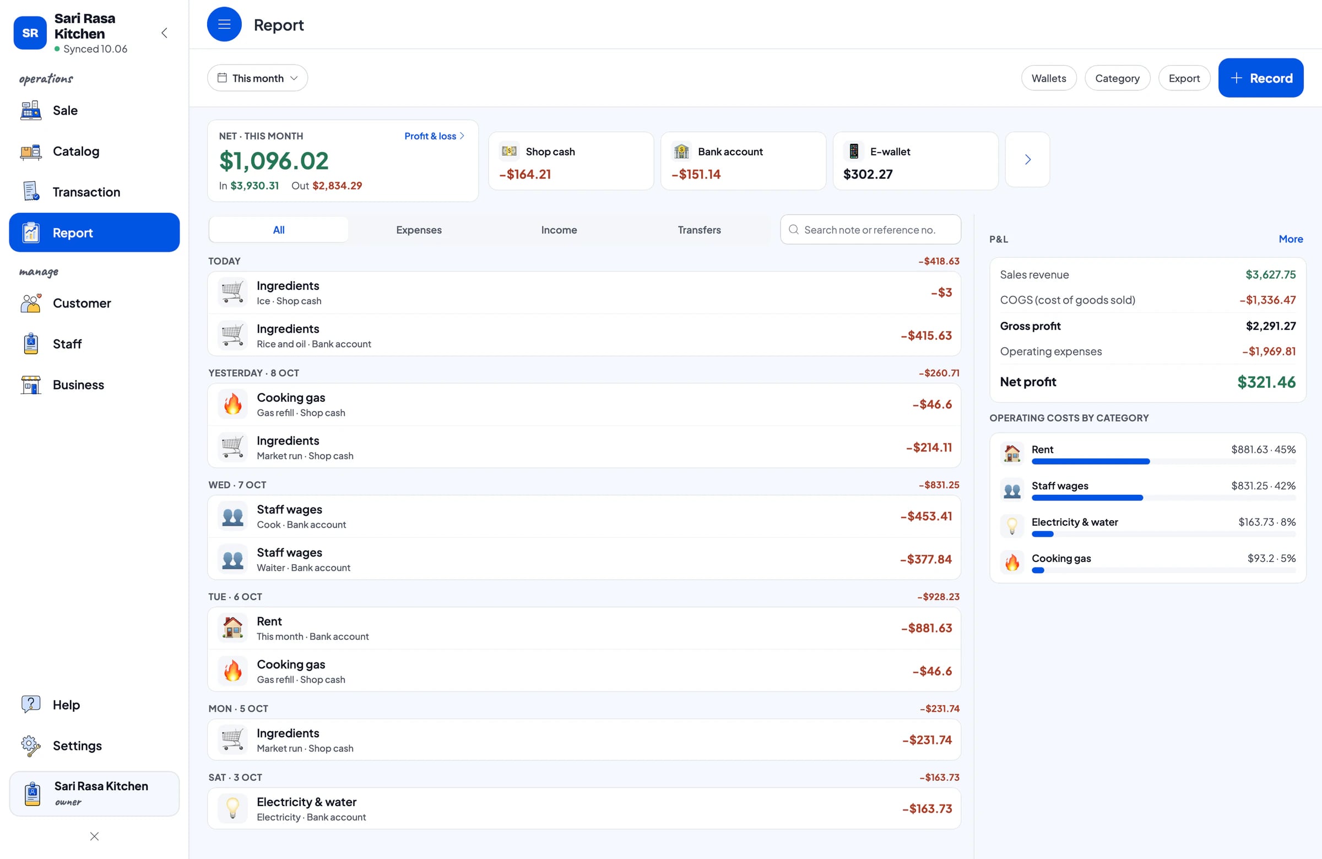Switch to the Income tab
This screenshot has height=859, width=1322.
pyautogui.click(x=559, y=229)
